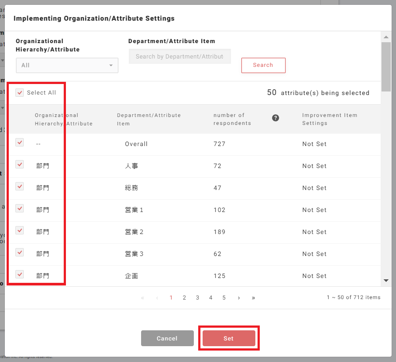Jump to last page double arrow
Viewport: 396px width, 362px height.
[254, 298]
